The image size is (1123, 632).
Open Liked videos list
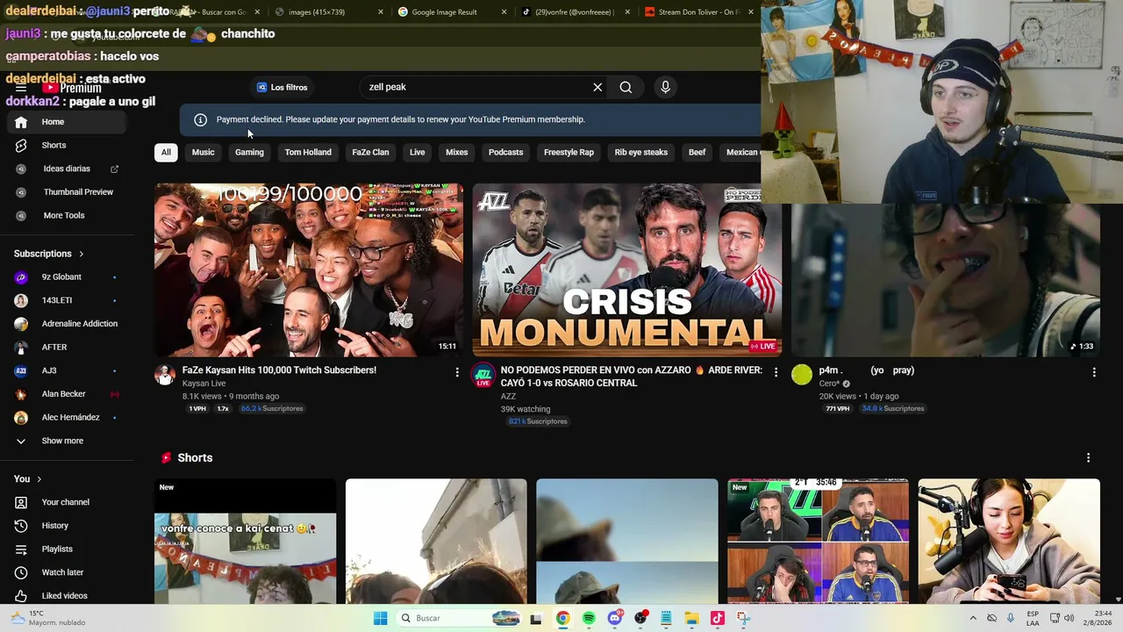point(68,596)
